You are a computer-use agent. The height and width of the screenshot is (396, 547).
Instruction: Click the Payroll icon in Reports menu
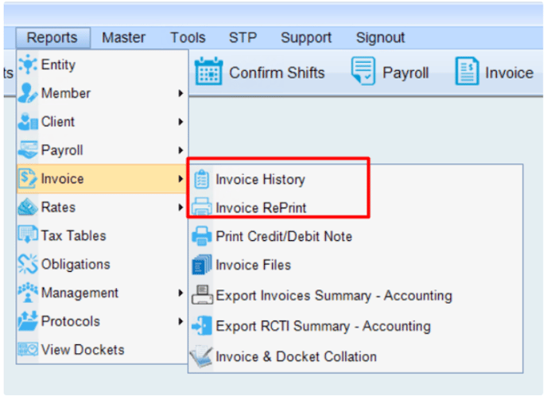pos(28,149)
